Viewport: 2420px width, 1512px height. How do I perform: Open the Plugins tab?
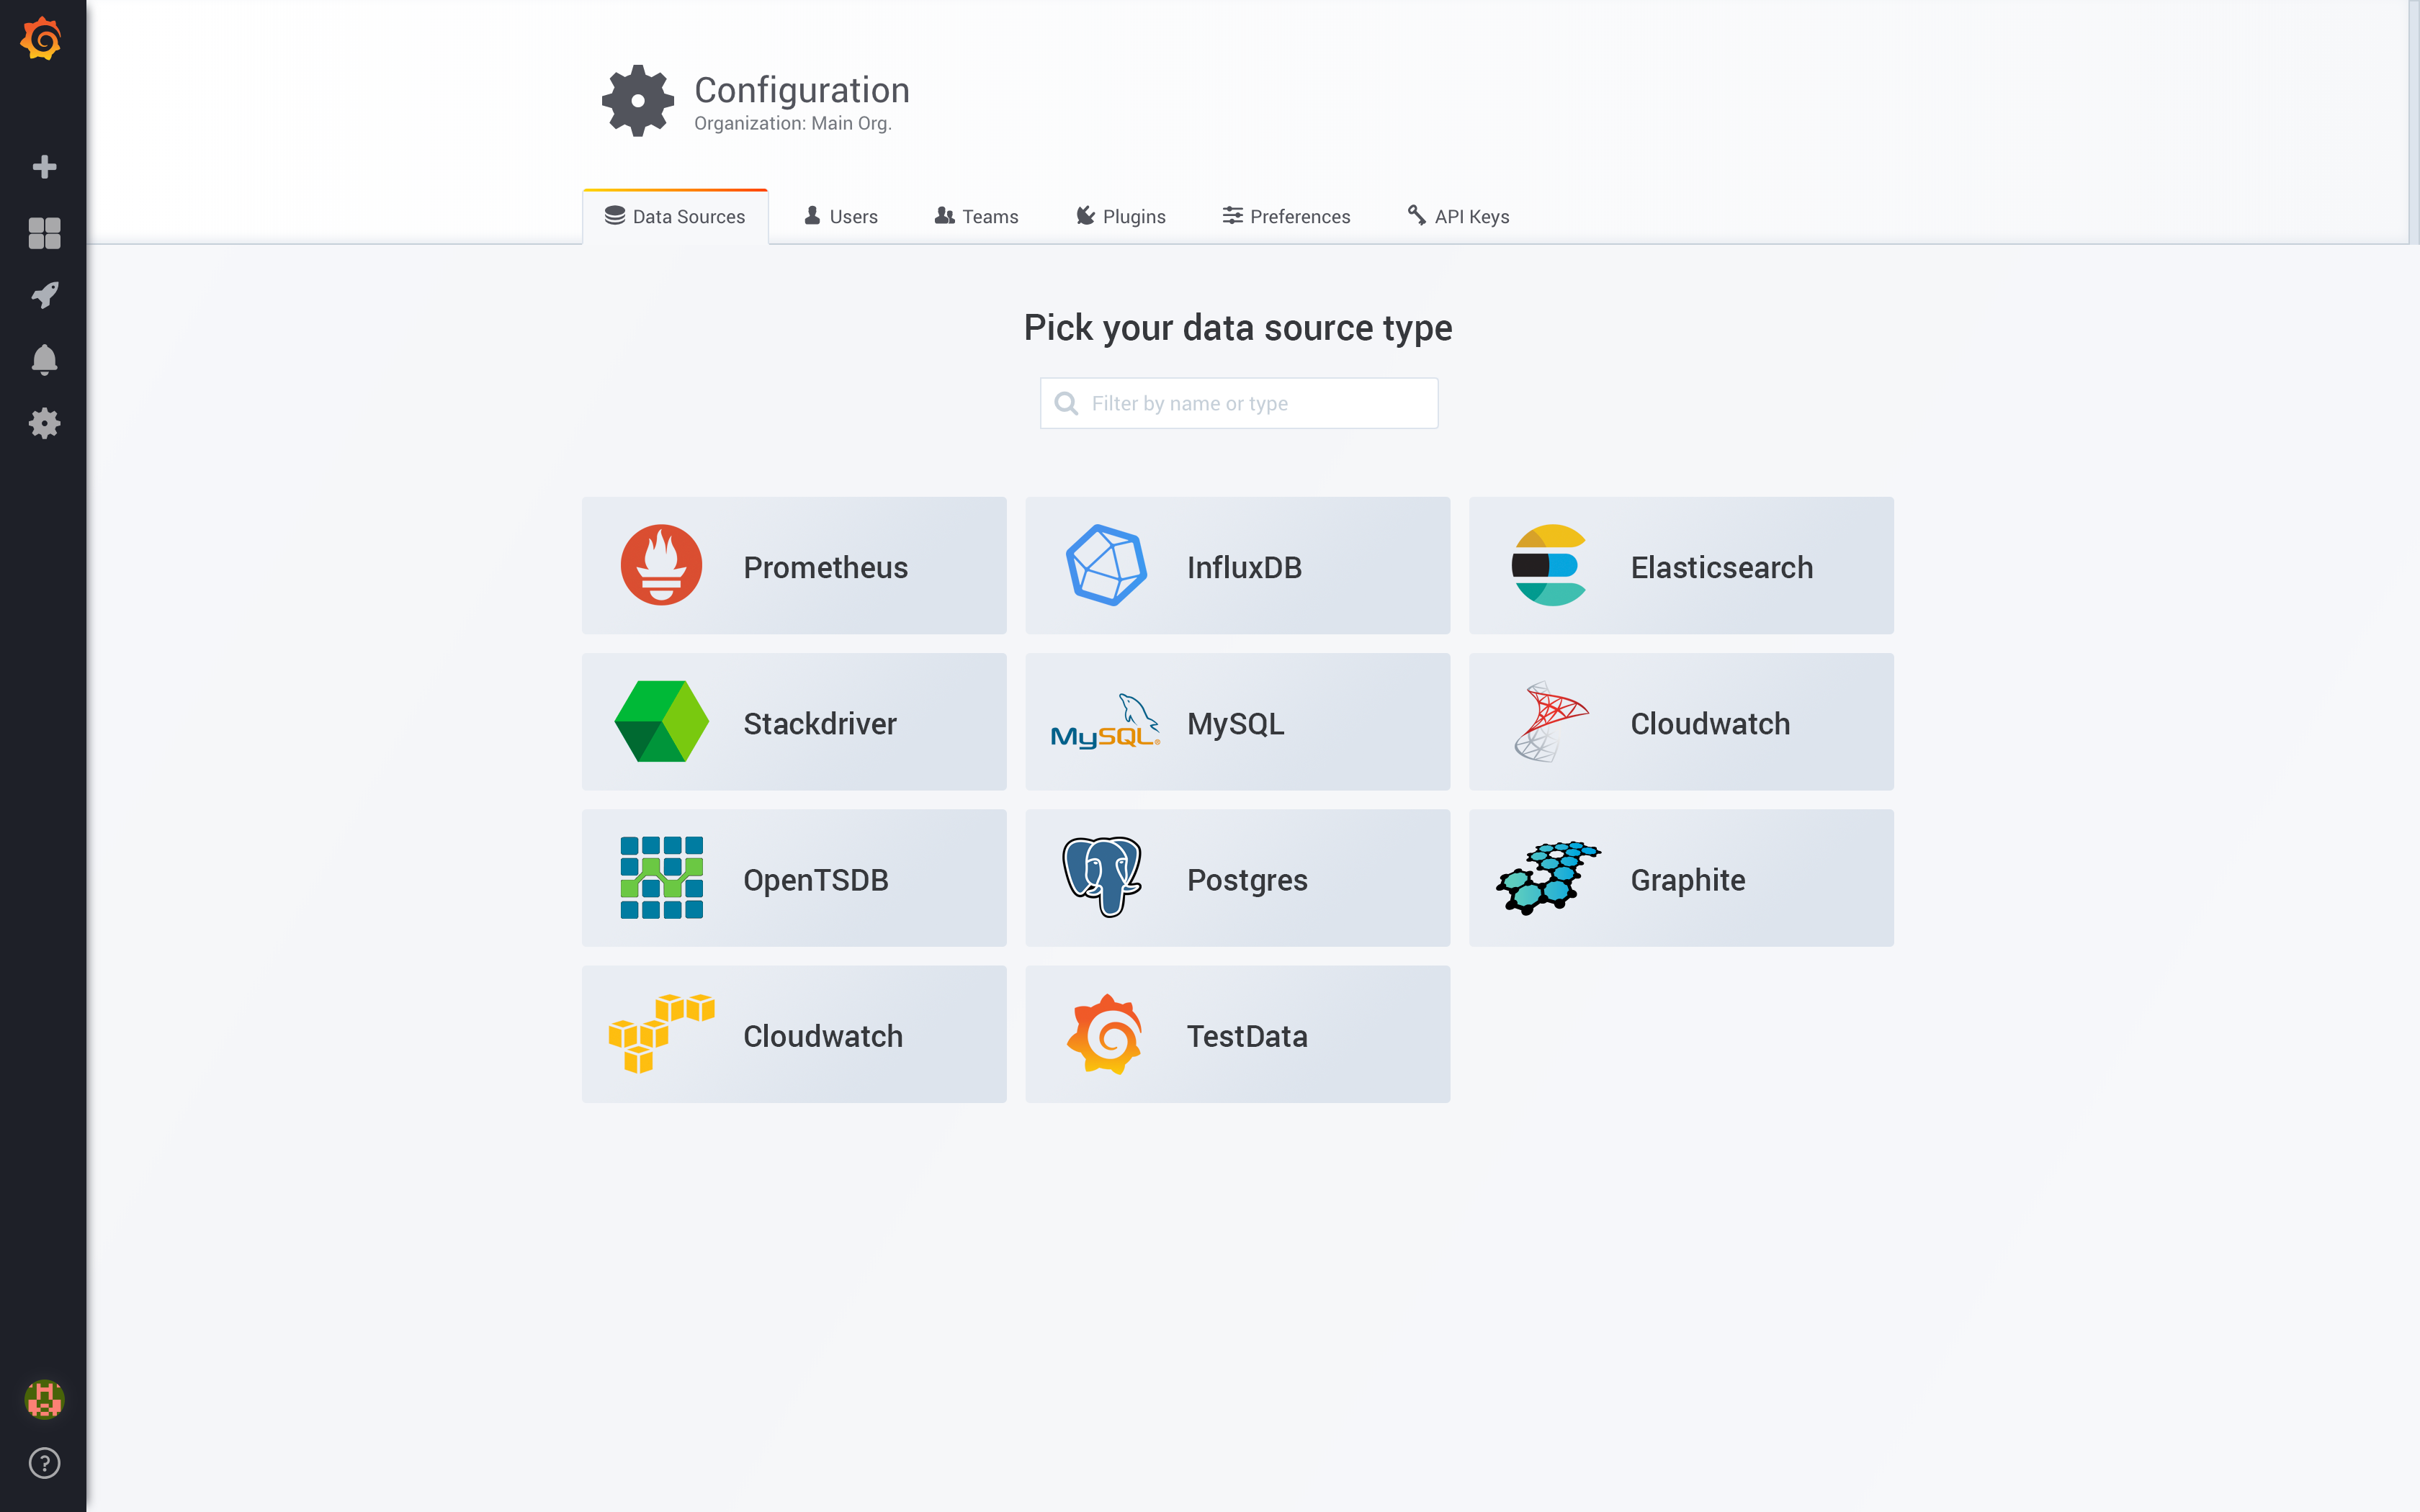click(1120, 216)
